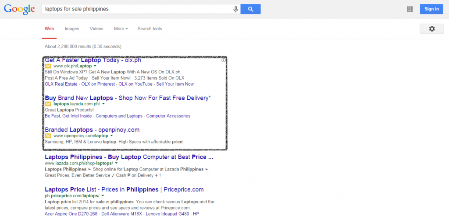Click the Google logo
449x216 pixels.
[x=19, y=10]
